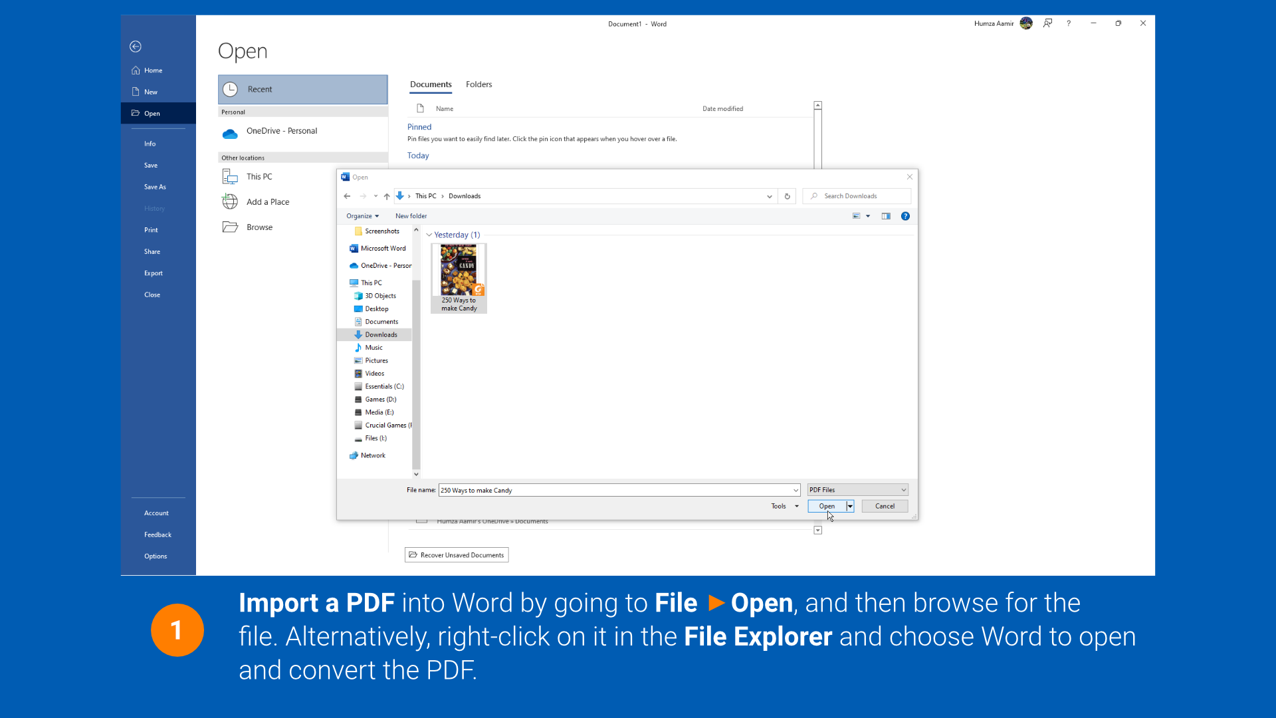Click the Humza Aamir account avatar
Viewport: 1276px width, 718px height.
(1026, 23)
